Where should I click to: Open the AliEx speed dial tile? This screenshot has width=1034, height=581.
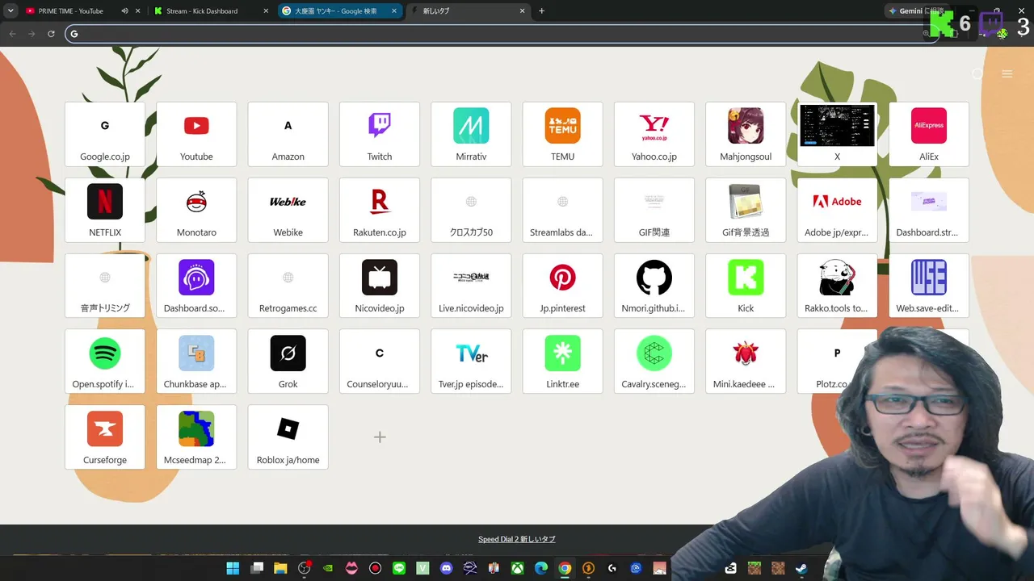tap(929, 134)
